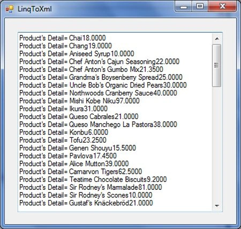The width and height of the screenshot is (241, 229).
Task: Select the row 'Aniseed Syrup10.0000'
Action: point(115,54)
